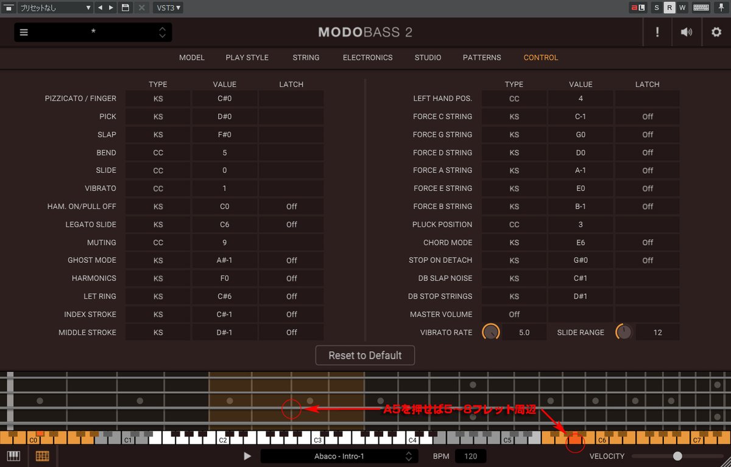731x467 pixels.
Task: Toggle LATCH for CHORD MODE
Action: pyautogui.click(x=648, y=243)
